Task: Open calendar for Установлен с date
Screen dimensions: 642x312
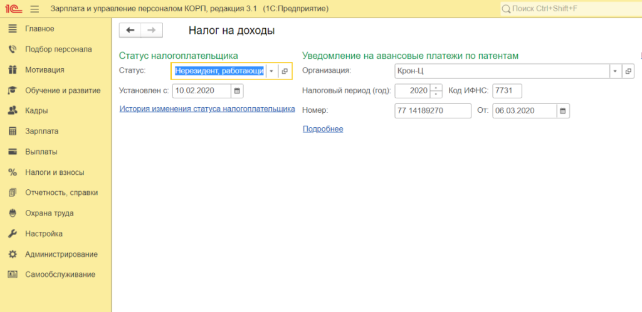Action: pos(236,91)
